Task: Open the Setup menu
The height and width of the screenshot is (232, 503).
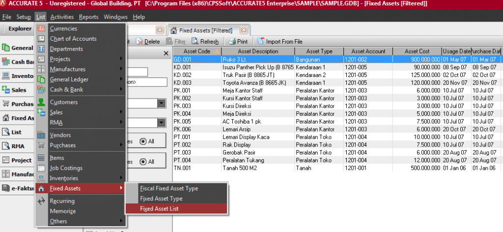Action: 24,17
